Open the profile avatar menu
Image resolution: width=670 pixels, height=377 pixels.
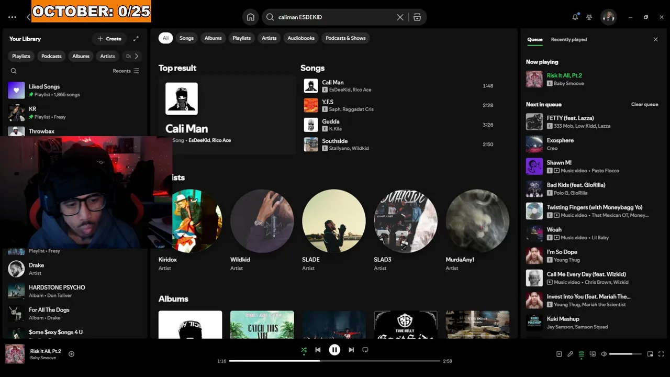tap(608, 17)
